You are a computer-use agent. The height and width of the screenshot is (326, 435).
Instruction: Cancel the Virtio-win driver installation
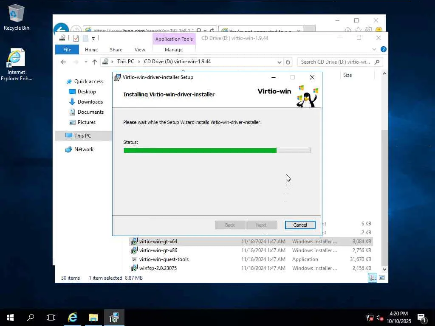tap(300, 225)
